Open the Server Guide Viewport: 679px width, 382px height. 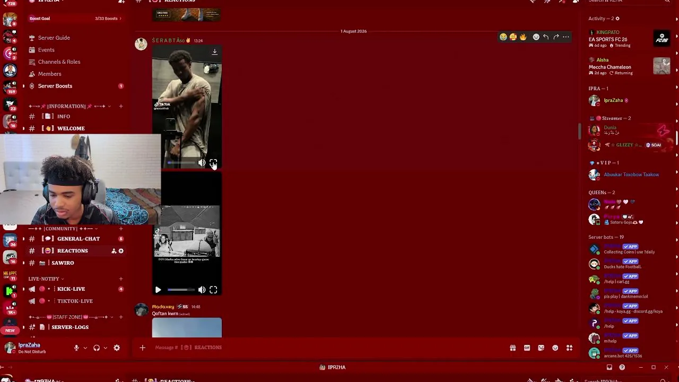pos(54,38)
